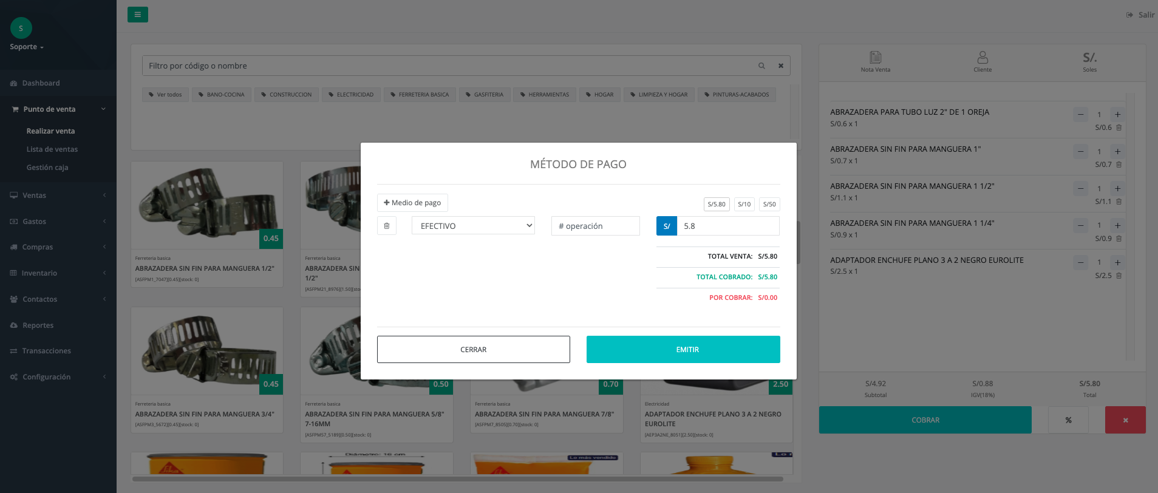Go to Dashboard in sidebar
Image resolution: width=1158 pixels, height=493 pixels.
click(x=41, y=83)
